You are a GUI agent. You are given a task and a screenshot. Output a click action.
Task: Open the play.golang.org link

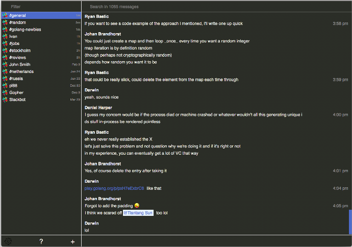114,188
